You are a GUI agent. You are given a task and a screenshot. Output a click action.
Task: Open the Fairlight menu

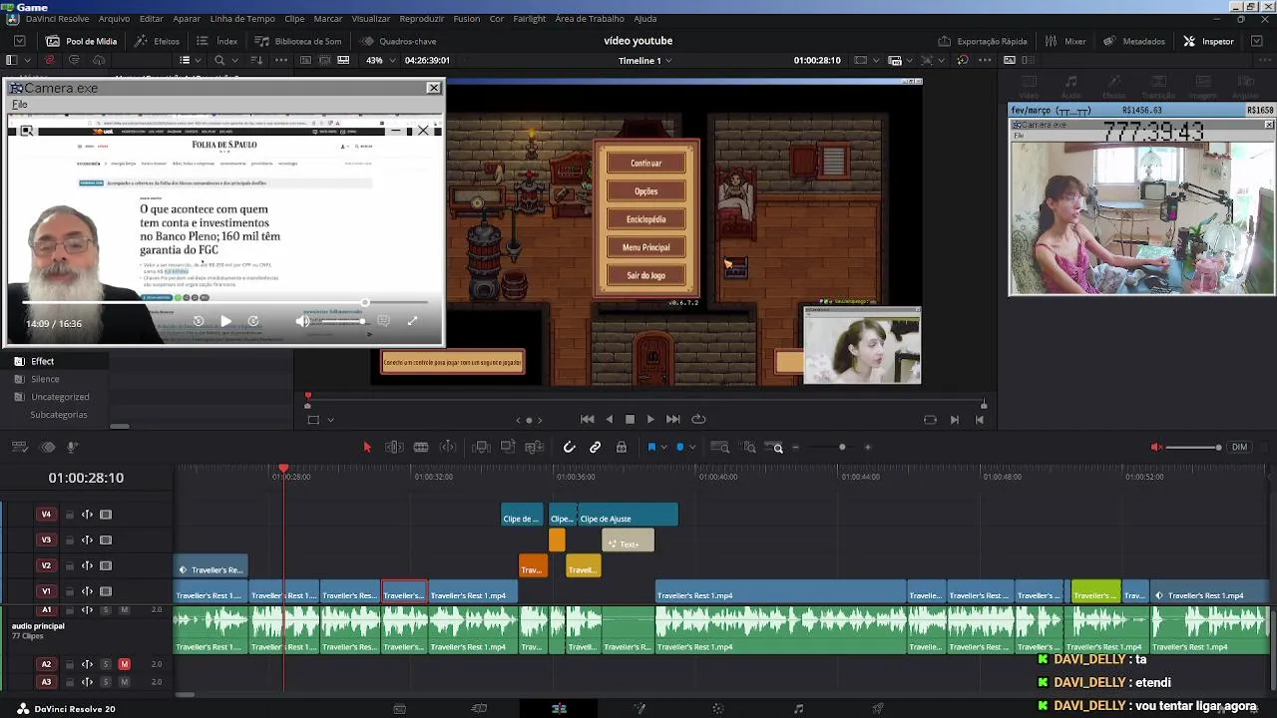coord(530,19)
